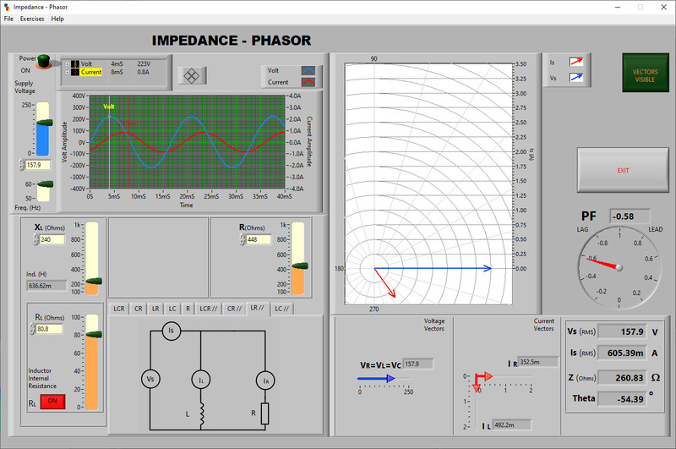Click the Vs (RMS) reading 157.9

point(623,331)
